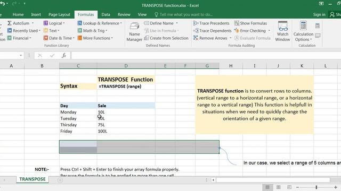Viewport: 341px width, 191px height.
Task: Click the cell containing Monday
Action: (x=78, y=112)
